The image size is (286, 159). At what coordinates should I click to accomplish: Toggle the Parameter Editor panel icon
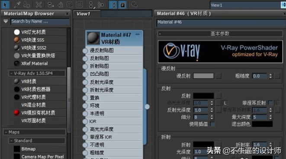[x=122, y=5]
